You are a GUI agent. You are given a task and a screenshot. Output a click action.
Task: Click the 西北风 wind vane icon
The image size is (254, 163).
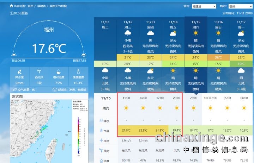tap(39, 71)
